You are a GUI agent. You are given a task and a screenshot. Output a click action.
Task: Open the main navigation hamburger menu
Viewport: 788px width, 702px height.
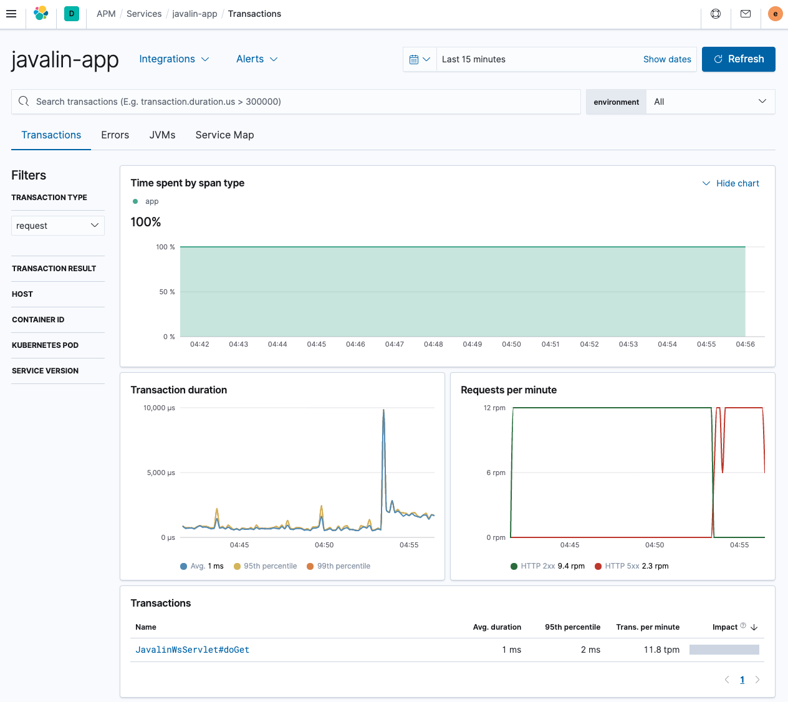point(11,14)
